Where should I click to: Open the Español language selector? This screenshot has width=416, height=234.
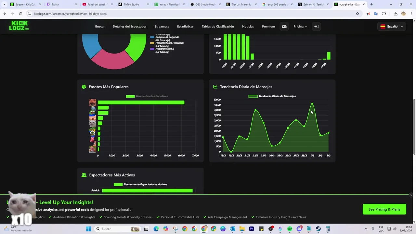392,26
